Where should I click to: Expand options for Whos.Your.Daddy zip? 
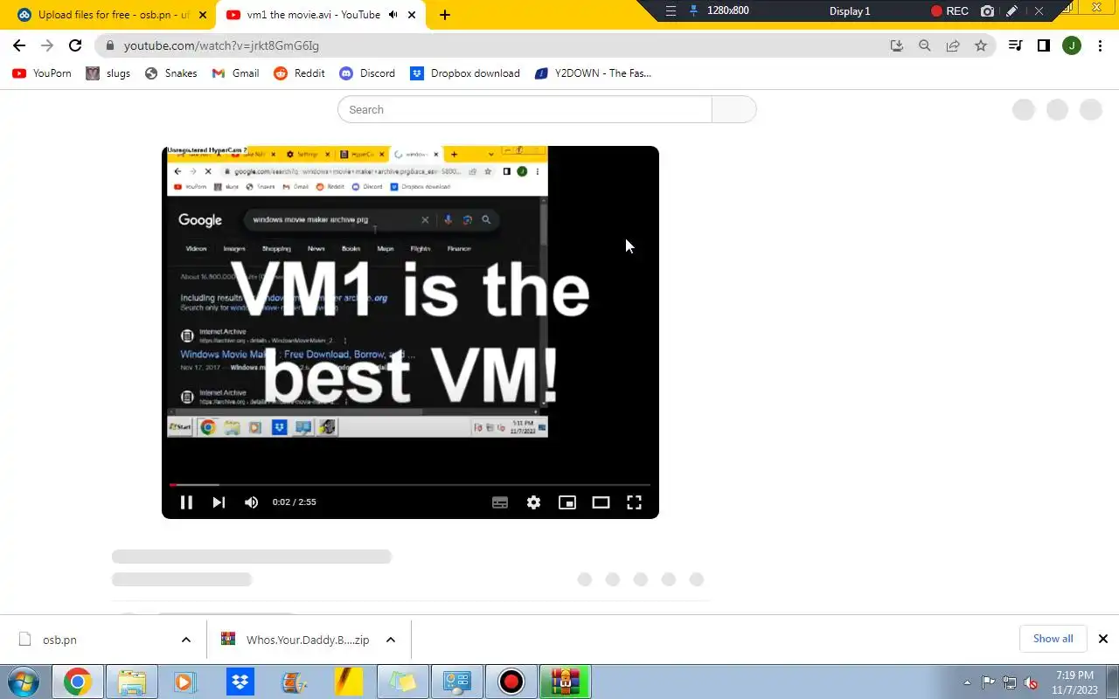click(391, 640)
